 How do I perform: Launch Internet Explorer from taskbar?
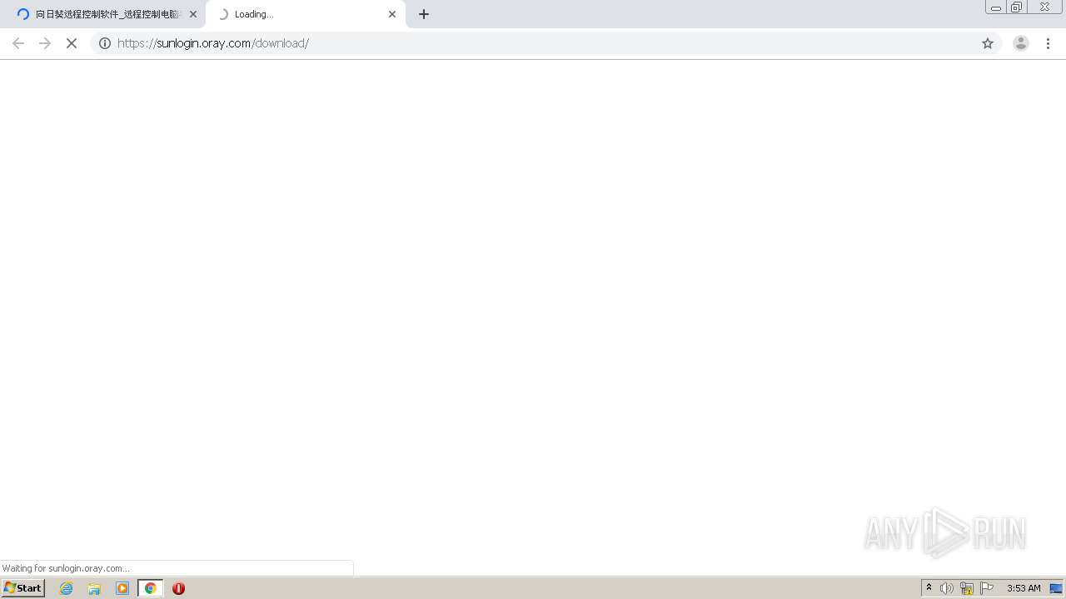coord(67,588)
